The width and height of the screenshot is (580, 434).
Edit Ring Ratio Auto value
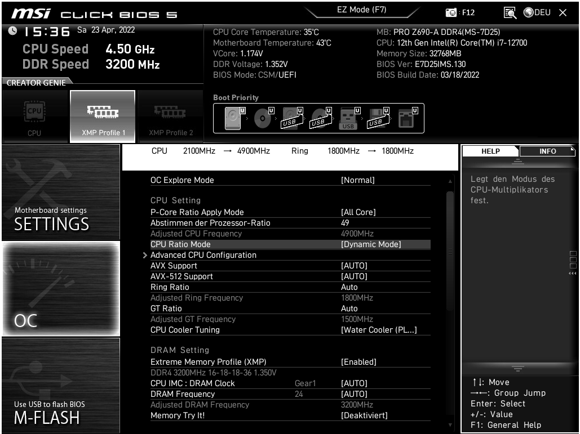point(290,288)
